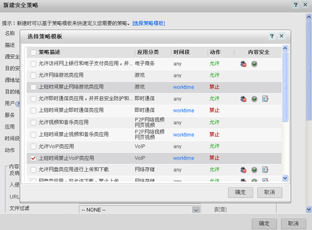
Task: Click 策略描述 column header
Action: coord(49,52)
